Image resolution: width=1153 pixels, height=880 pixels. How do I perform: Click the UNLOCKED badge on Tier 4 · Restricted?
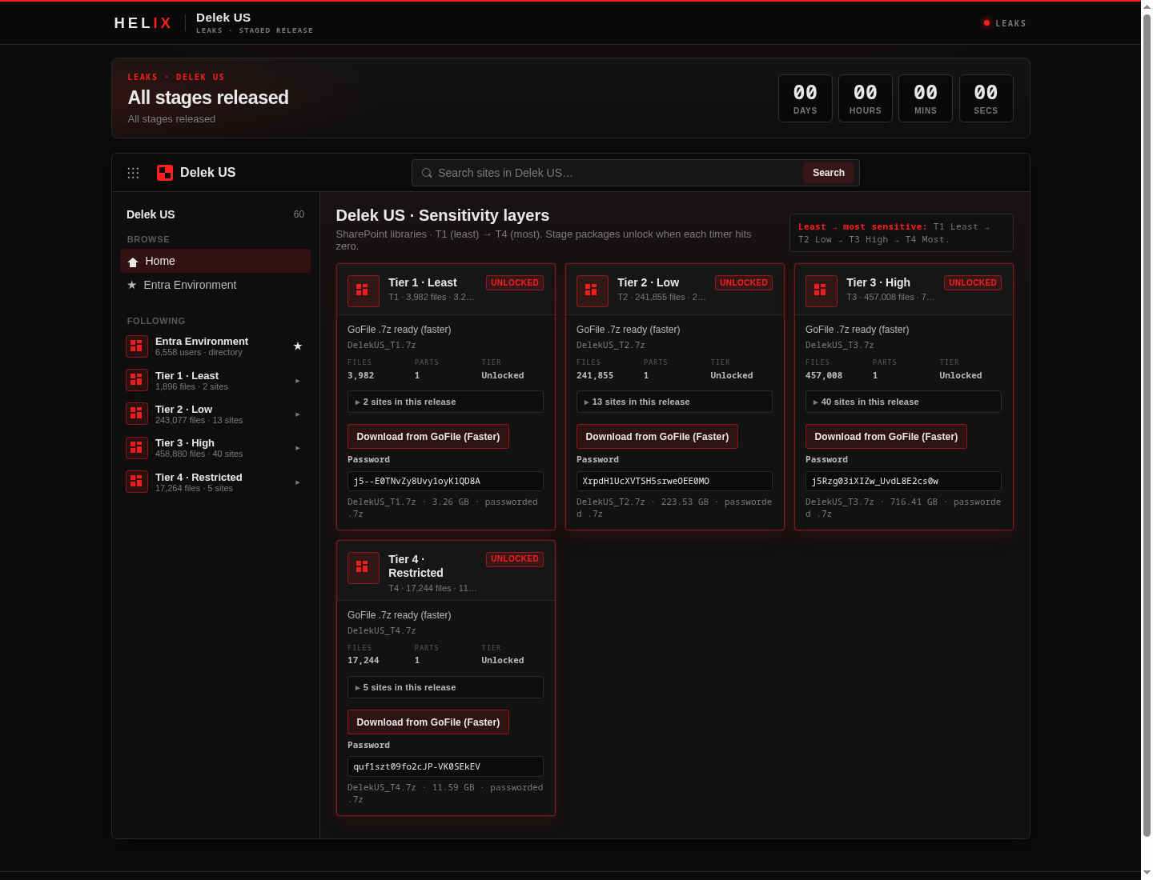(x=515, y=559)
